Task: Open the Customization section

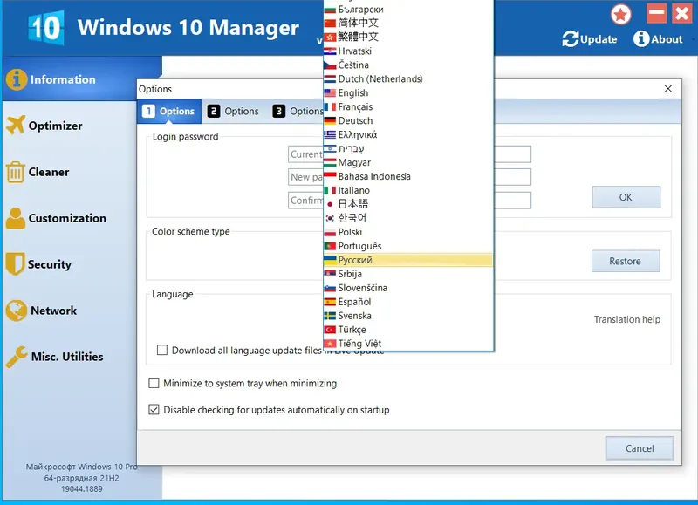Action: (x=65, y=218)
